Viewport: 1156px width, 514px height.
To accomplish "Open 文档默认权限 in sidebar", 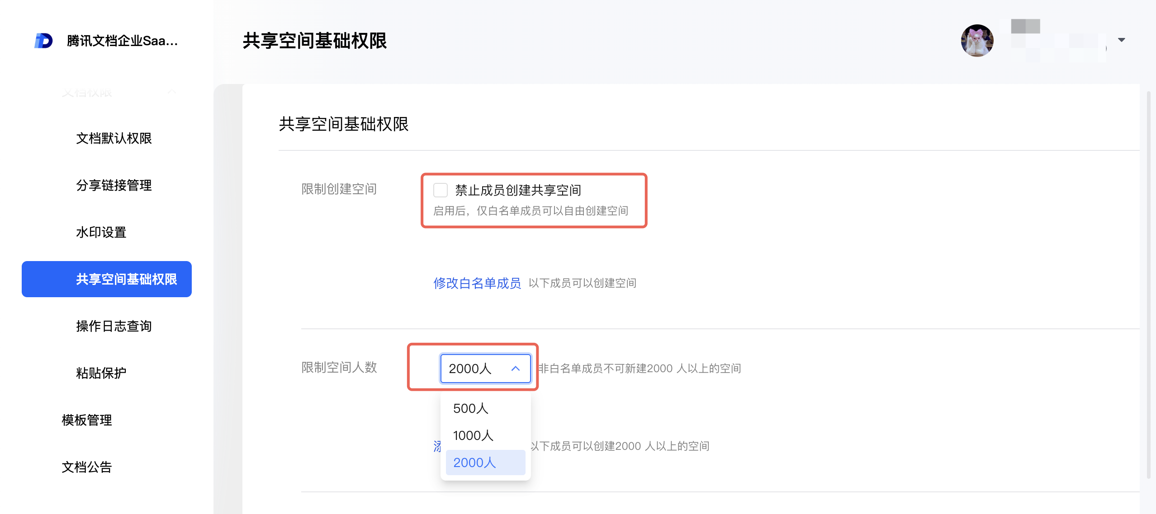I will (x=114, y=138).
